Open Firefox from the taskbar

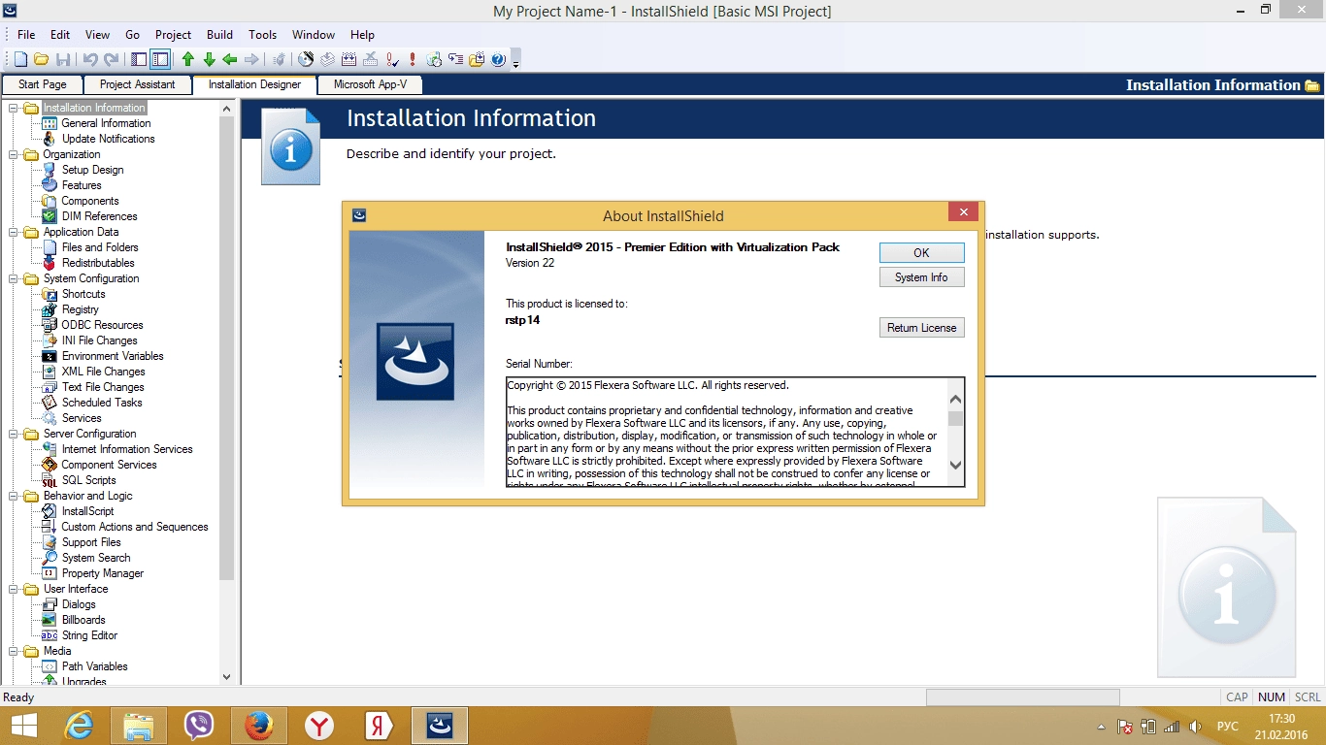(x=258, y=726)
